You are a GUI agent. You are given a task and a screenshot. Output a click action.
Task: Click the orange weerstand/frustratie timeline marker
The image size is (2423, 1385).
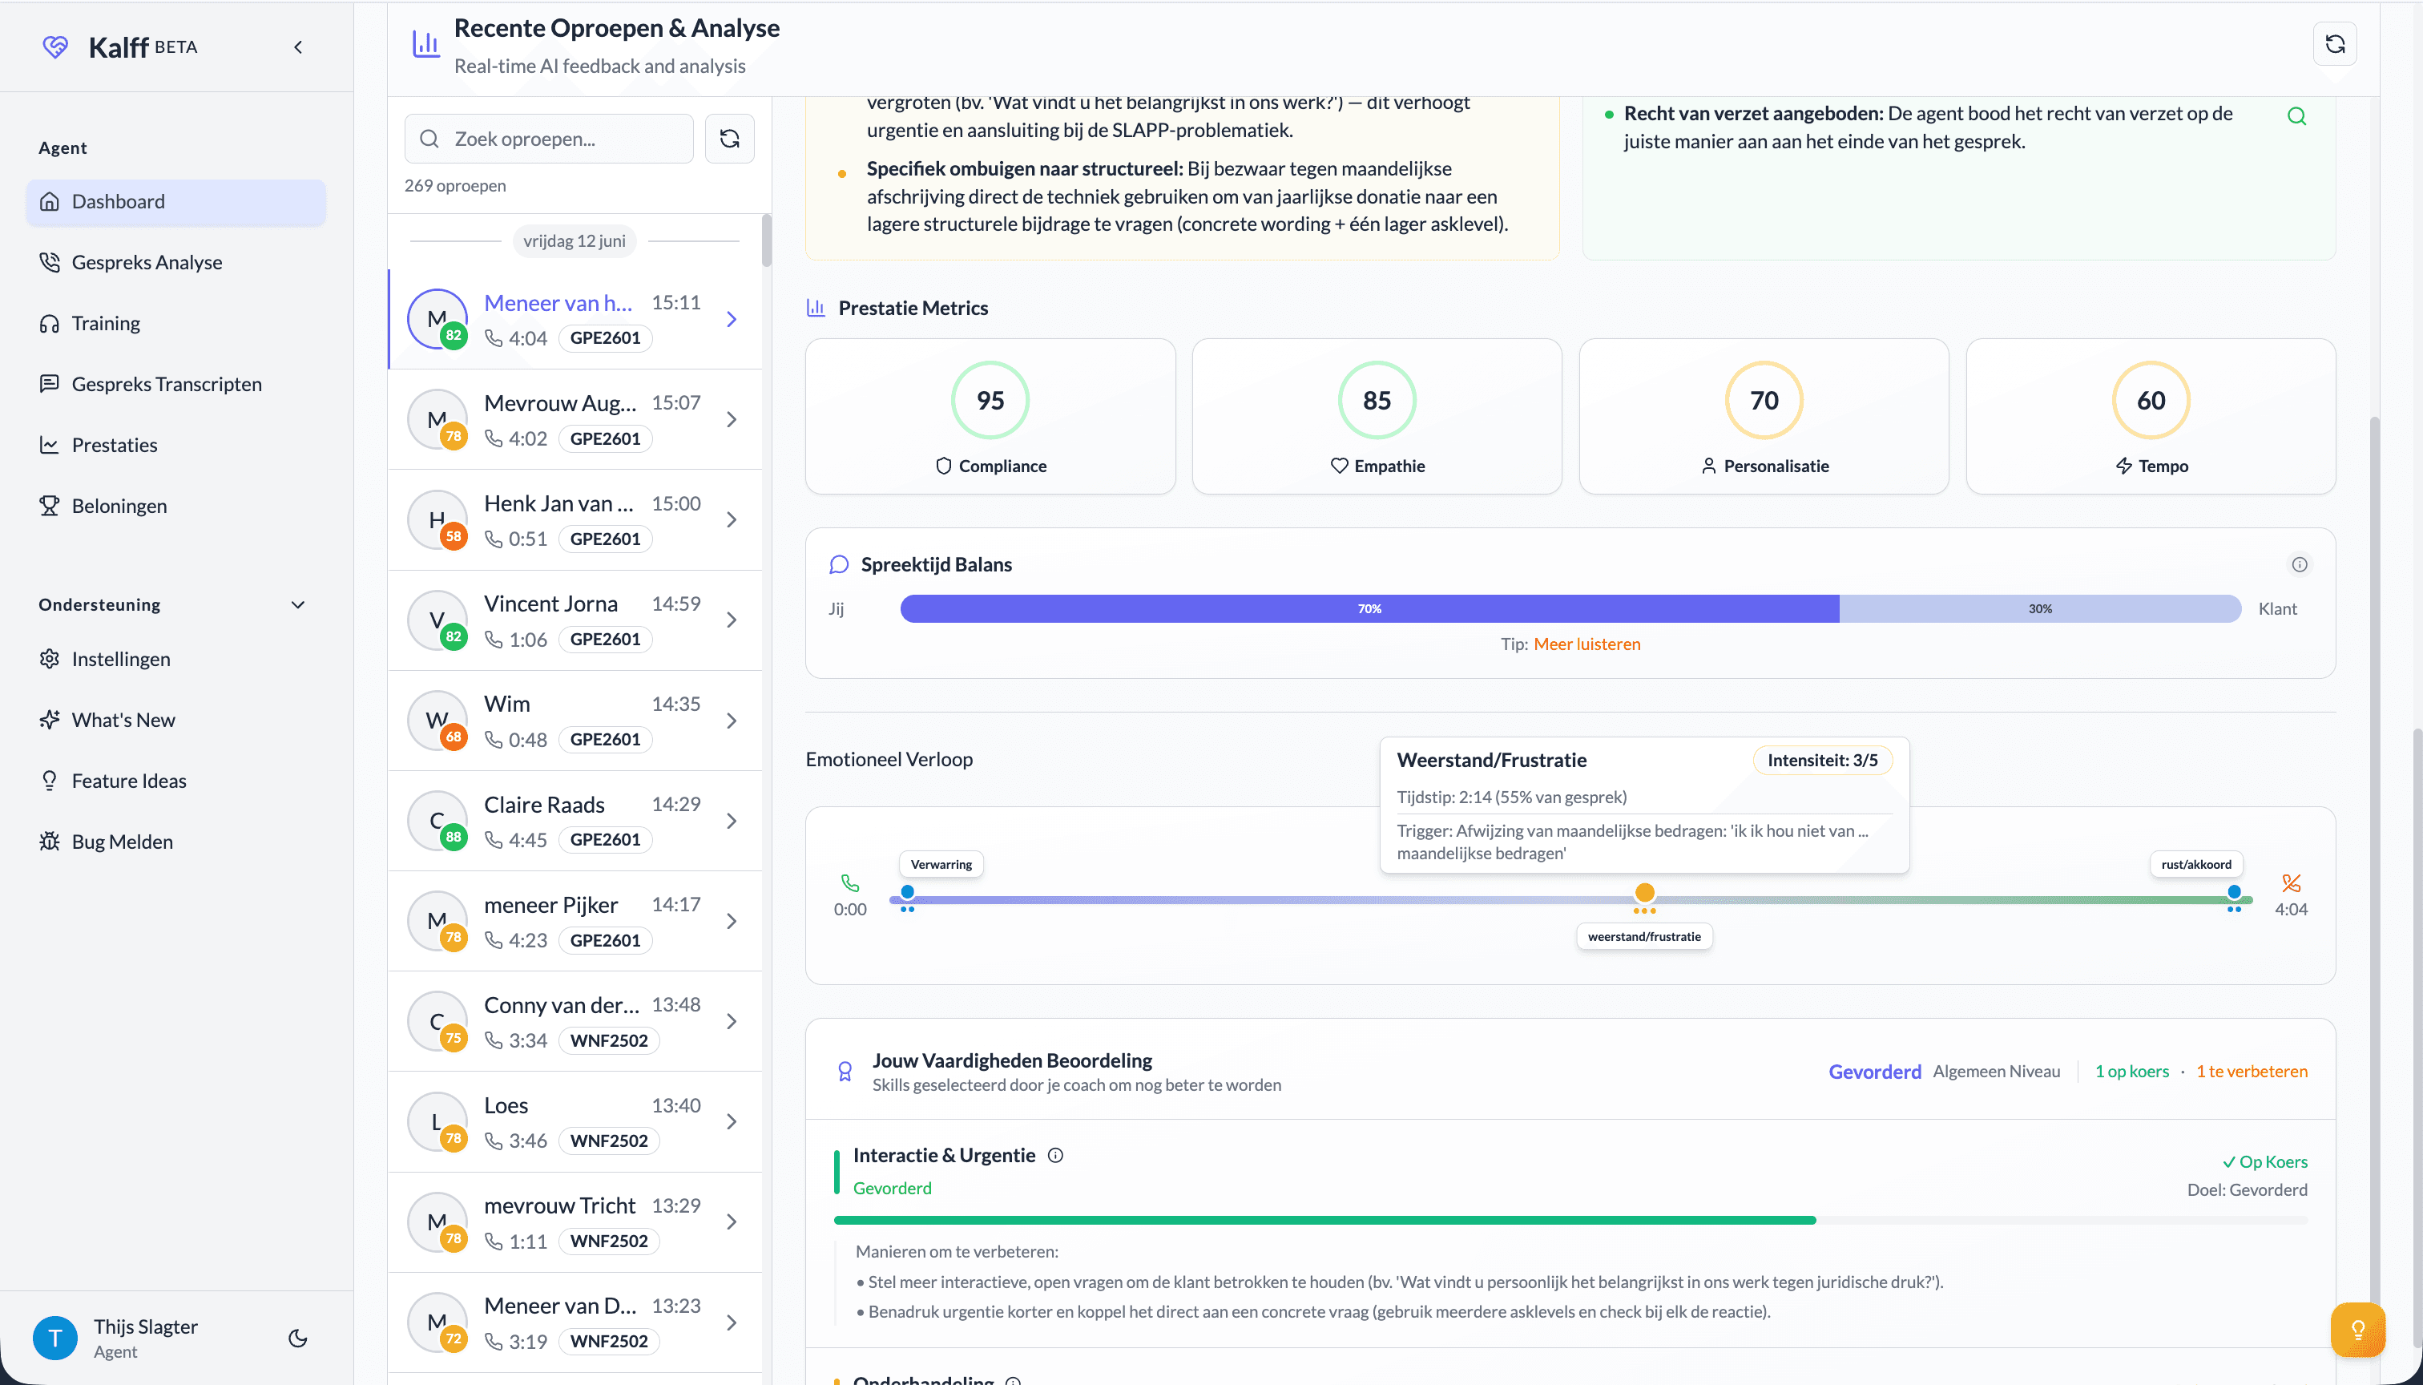pos(1644,892)
